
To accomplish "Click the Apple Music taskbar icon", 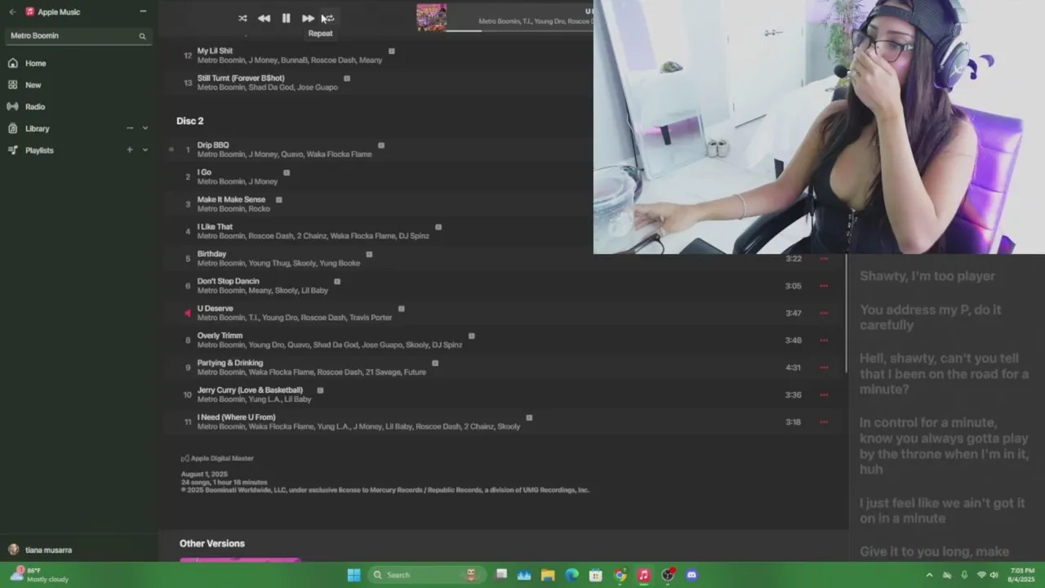I will click(643, 575).
